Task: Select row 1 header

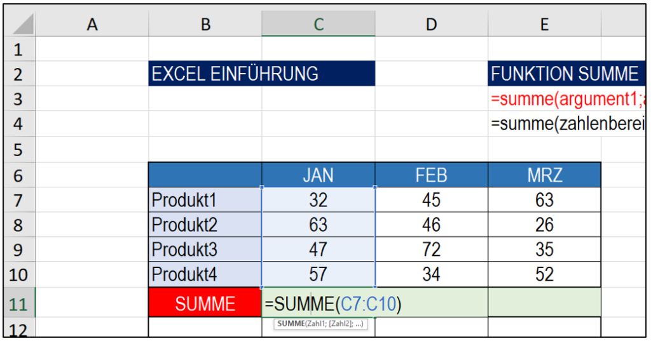Action: click(x=19, y=50)
